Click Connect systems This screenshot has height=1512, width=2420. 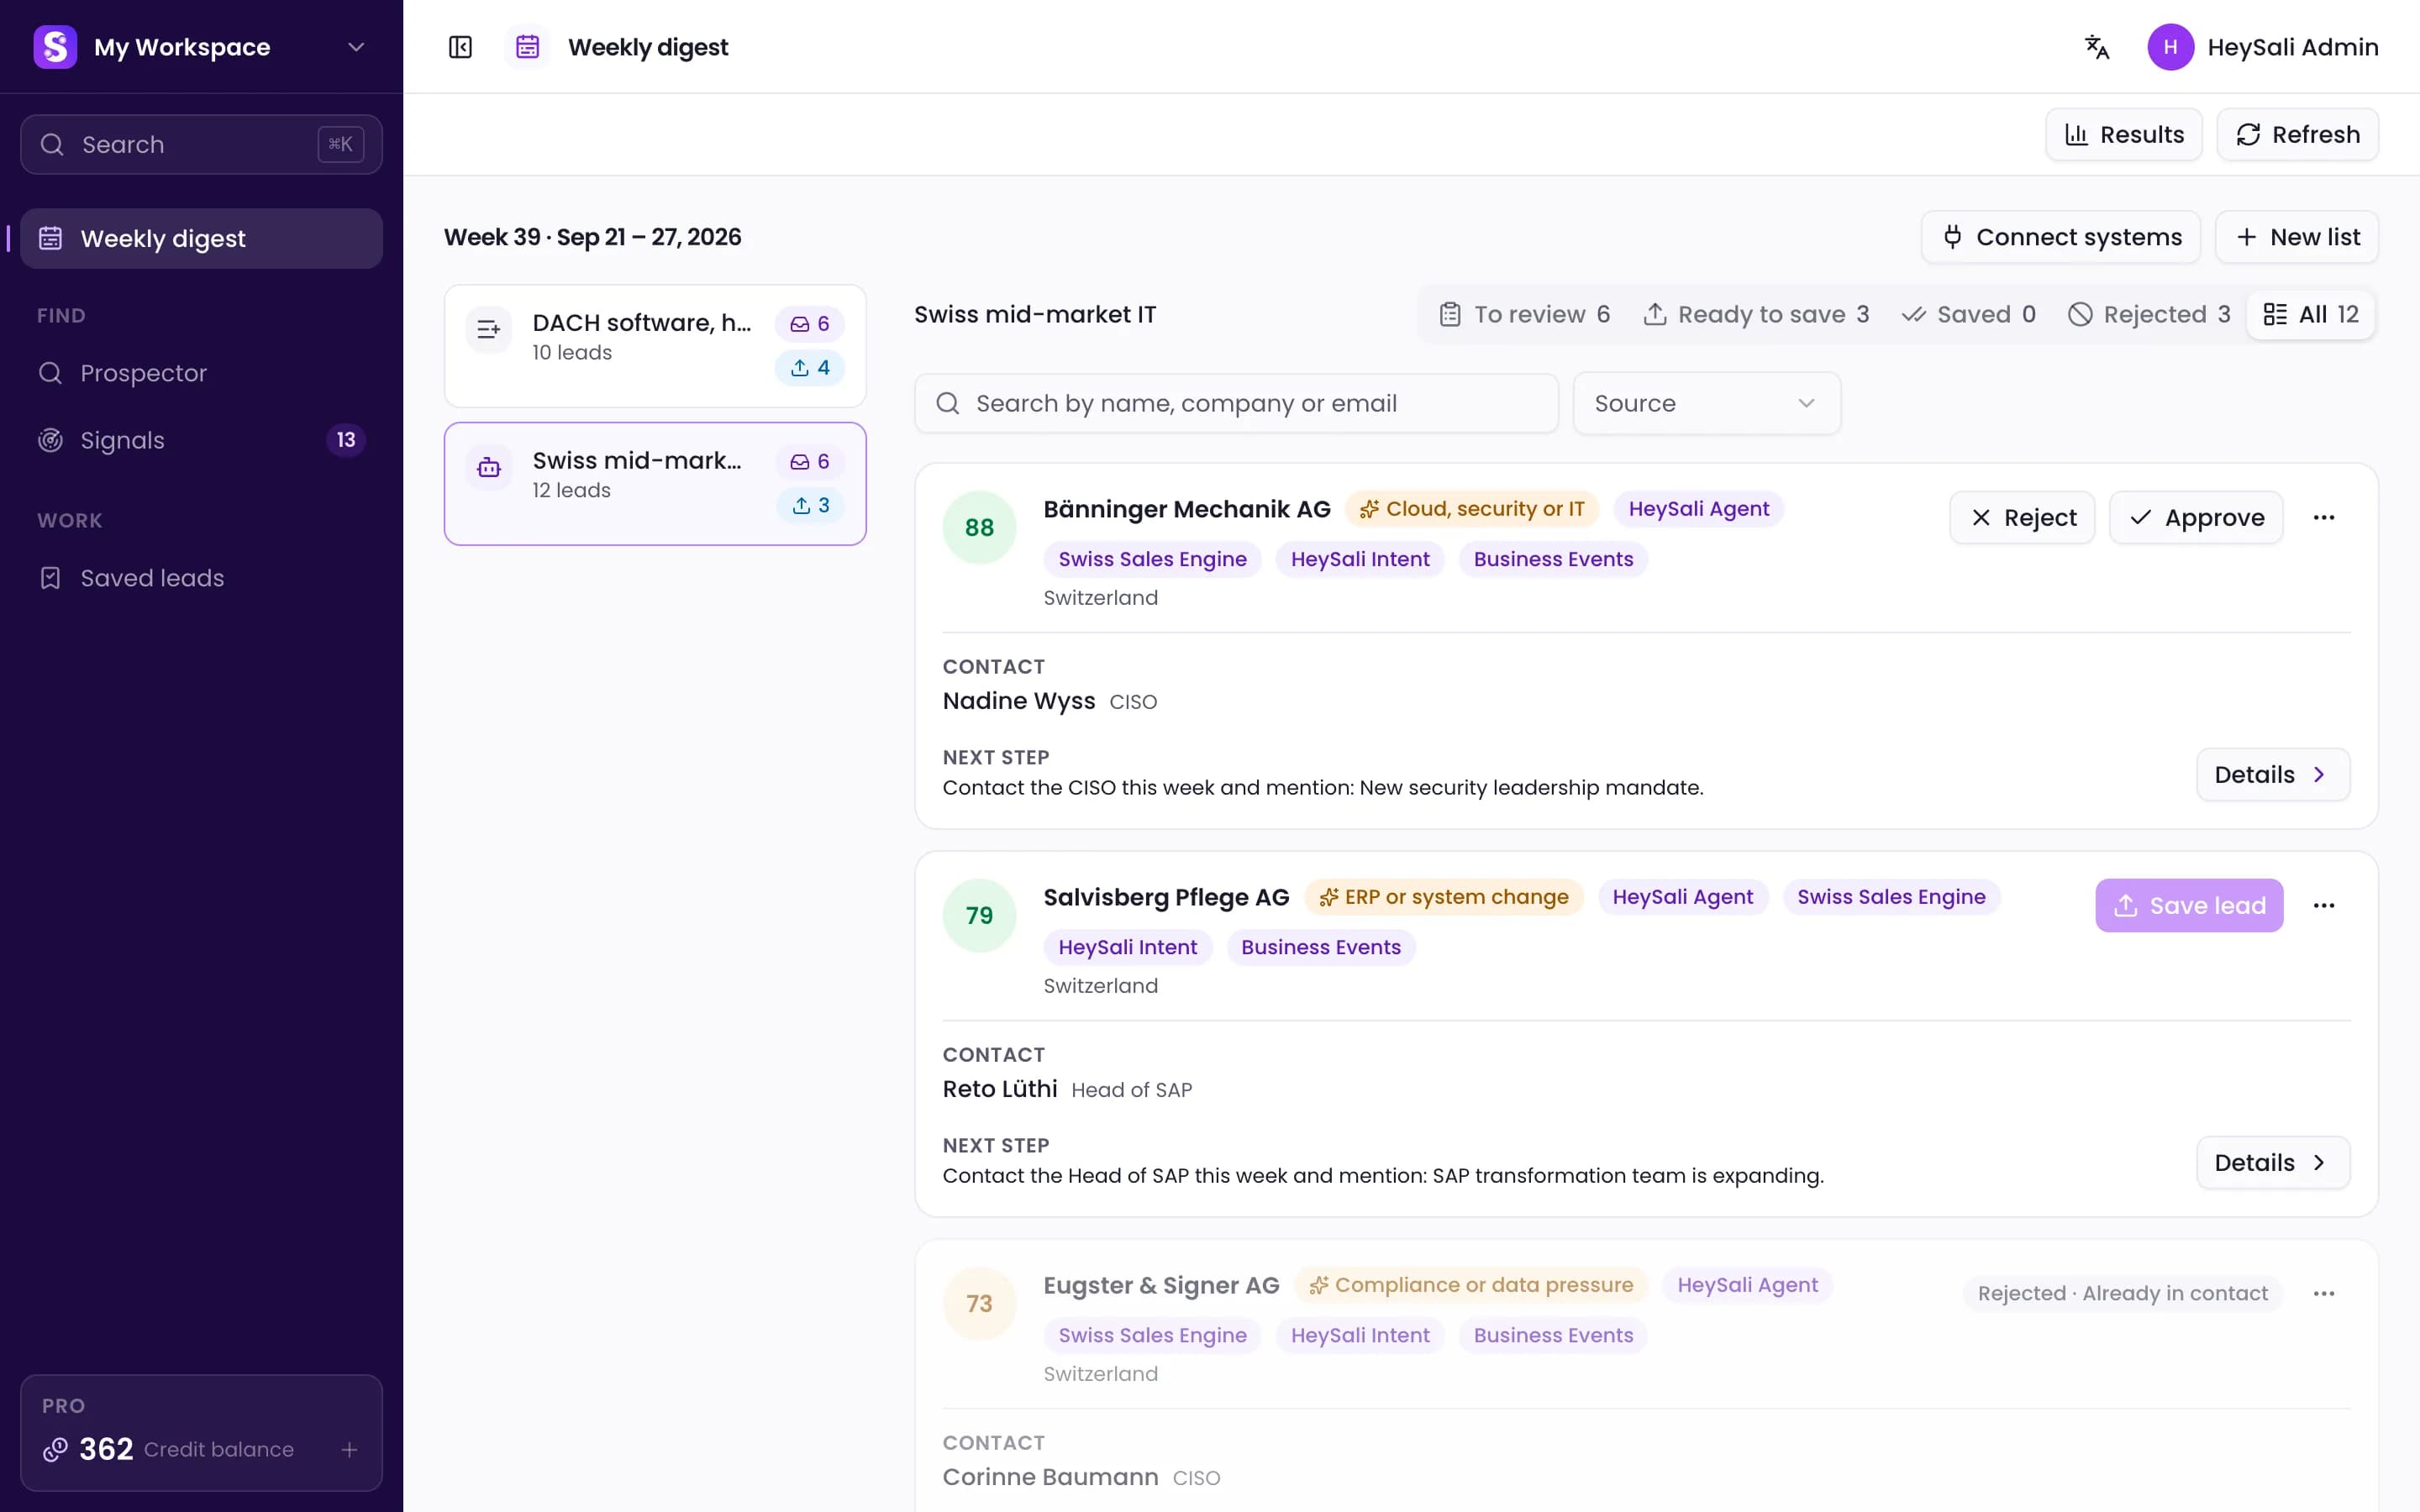pyautogui.click(x=2060, y=237)
